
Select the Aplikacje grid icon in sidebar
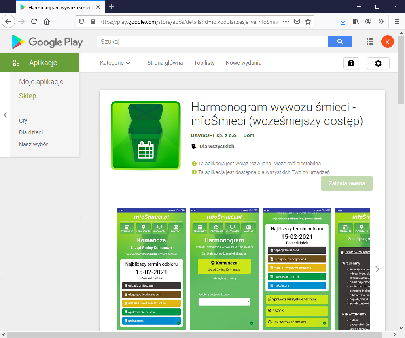pyautogui.click(x=16, y=62)
